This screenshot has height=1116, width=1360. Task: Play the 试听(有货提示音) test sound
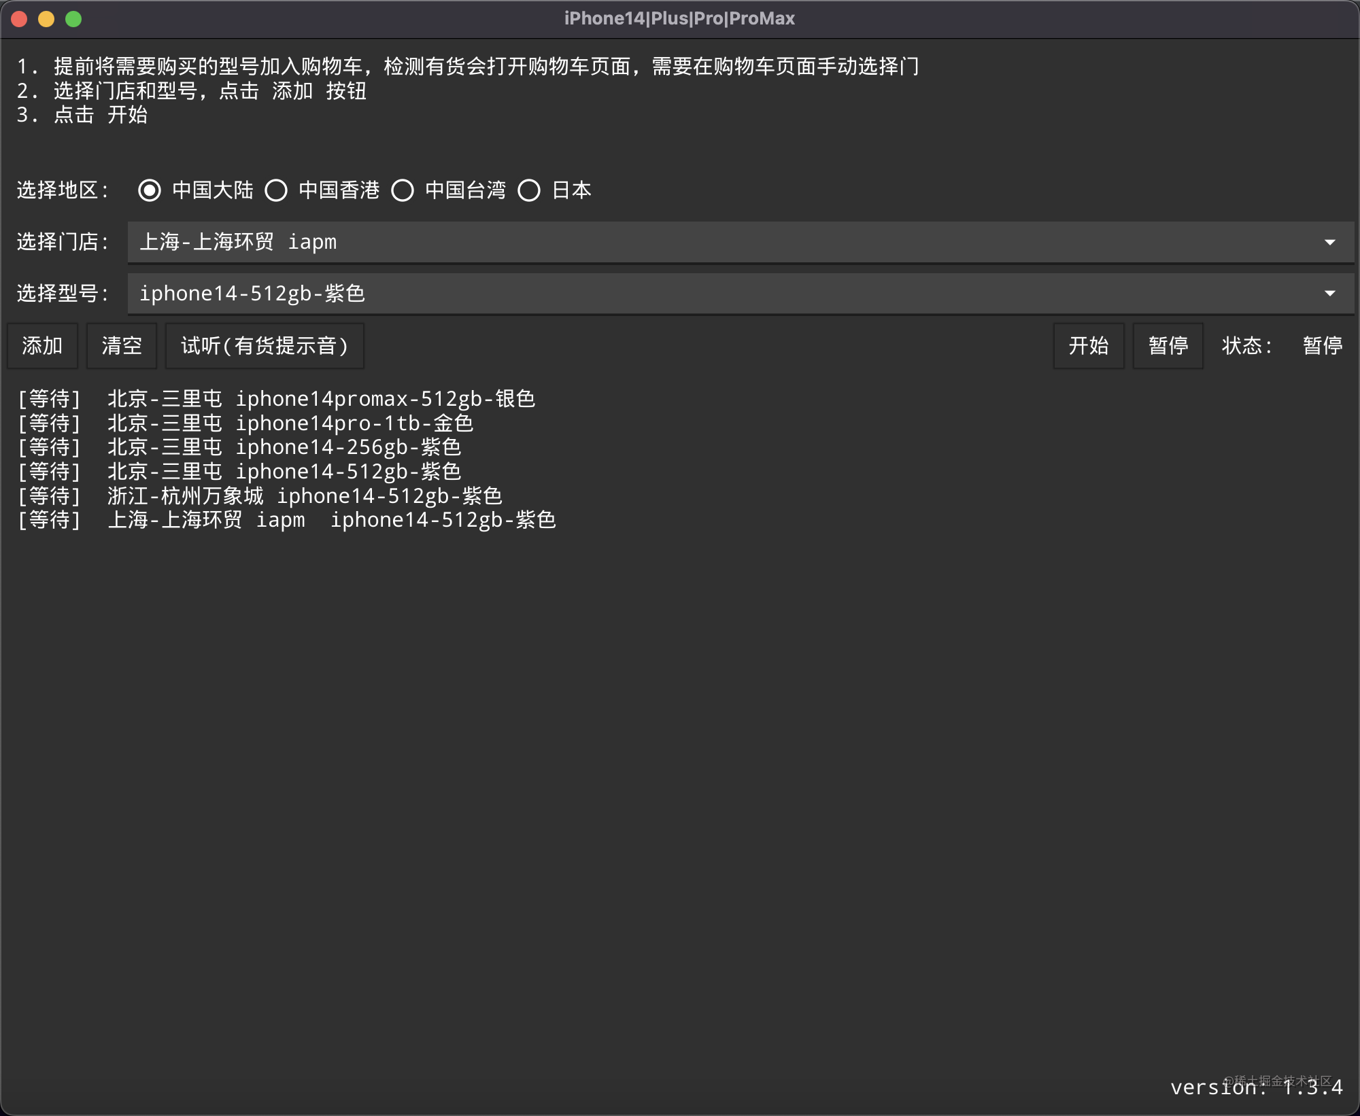[265, 346]
